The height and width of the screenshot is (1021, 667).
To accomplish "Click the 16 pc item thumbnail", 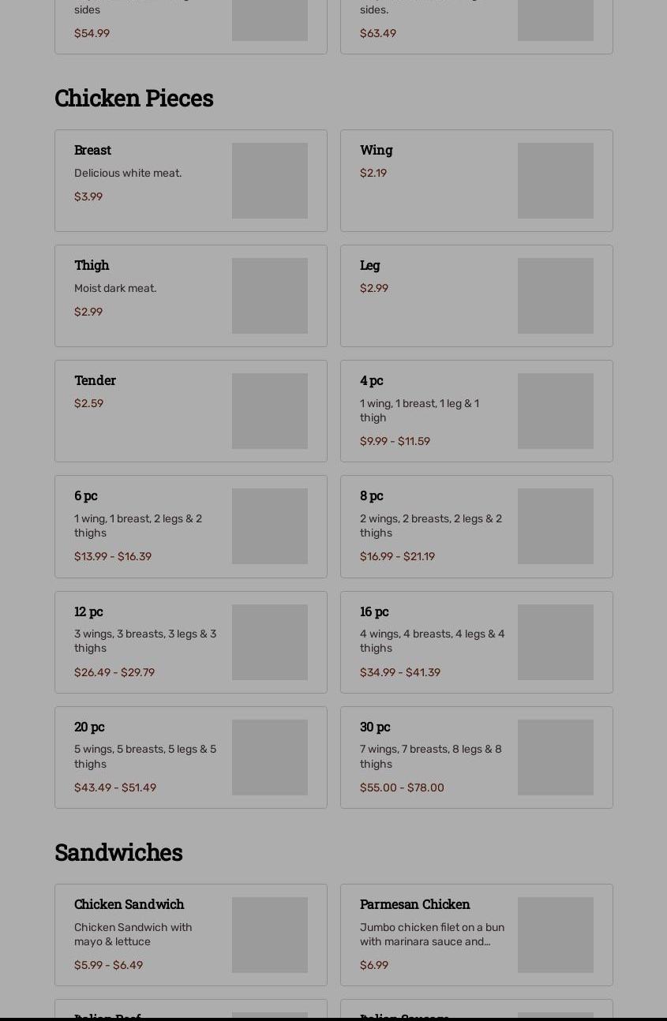I will pos(555,642).
